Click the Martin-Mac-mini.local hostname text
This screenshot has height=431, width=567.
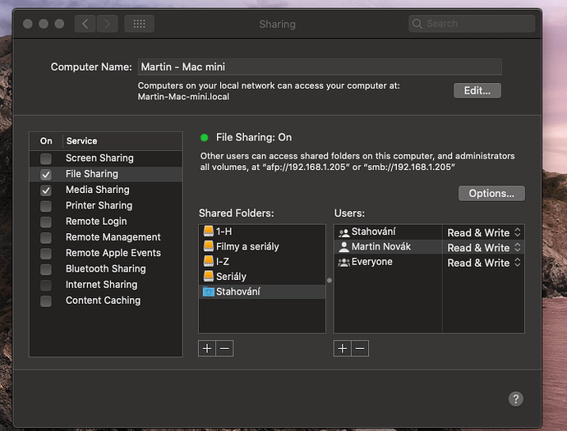pyautogui.click(x=183, y=97)
